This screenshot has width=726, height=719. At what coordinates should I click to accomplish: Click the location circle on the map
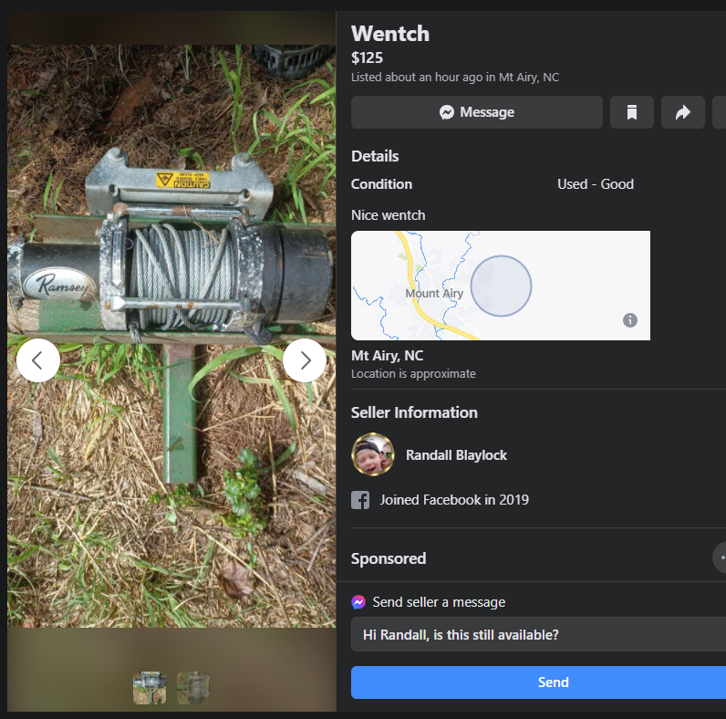501,286
